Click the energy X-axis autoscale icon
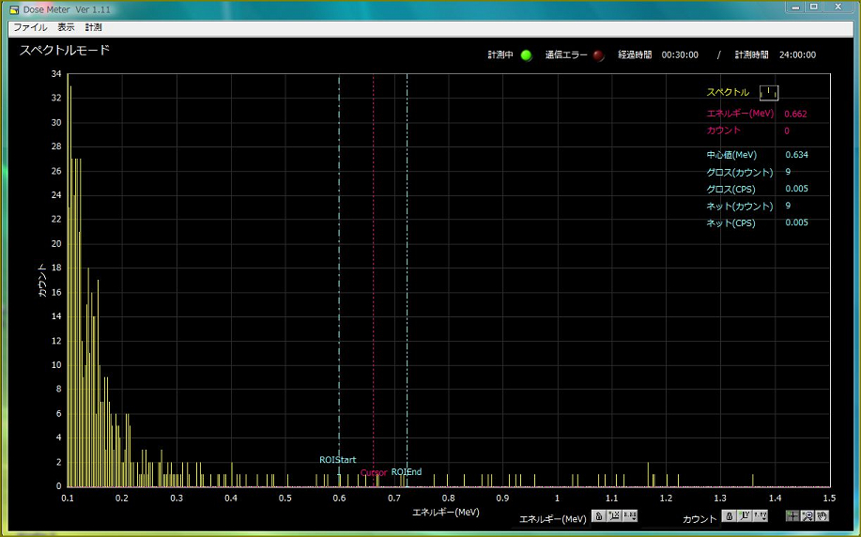 (x=614, y=516)
